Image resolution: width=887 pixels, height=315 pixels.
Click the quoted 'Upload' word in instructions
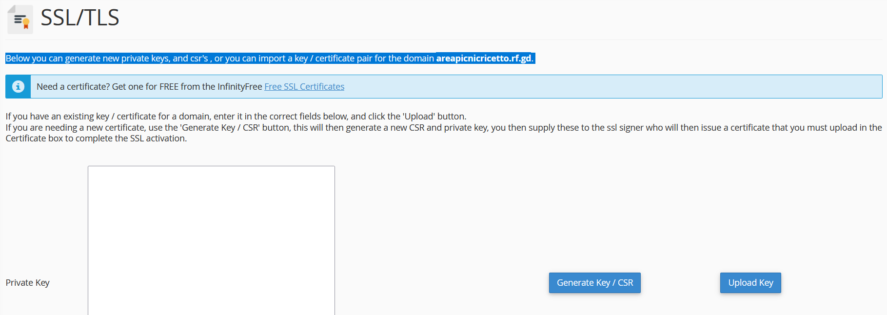[x=418, y=117]
